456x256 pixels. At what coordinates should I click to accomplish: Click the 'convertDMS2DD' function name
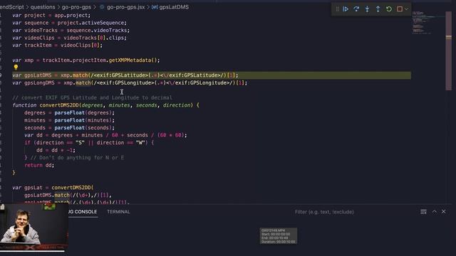[59, 105]
